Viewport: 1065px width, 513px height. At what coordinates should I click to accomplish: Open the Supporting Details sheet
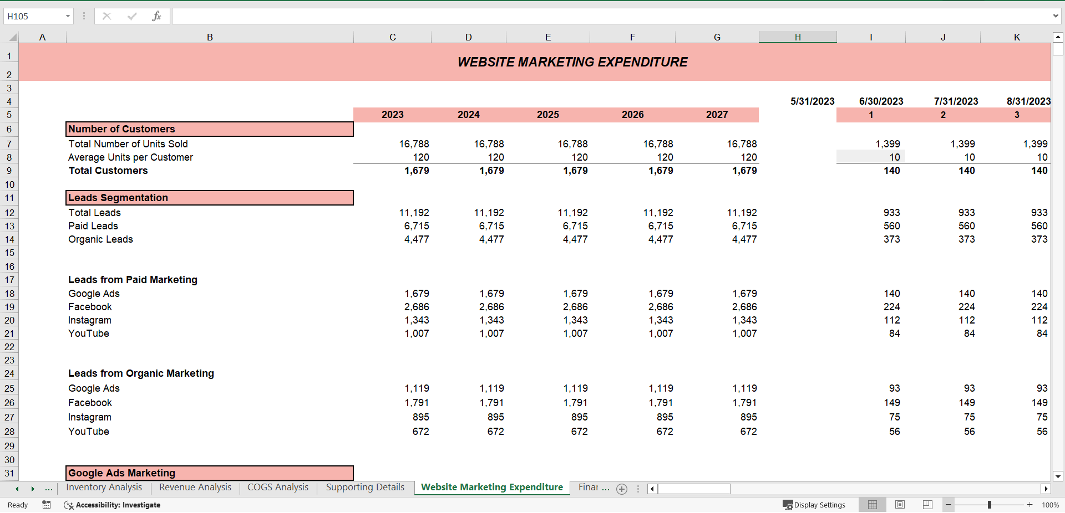point(364,487)
